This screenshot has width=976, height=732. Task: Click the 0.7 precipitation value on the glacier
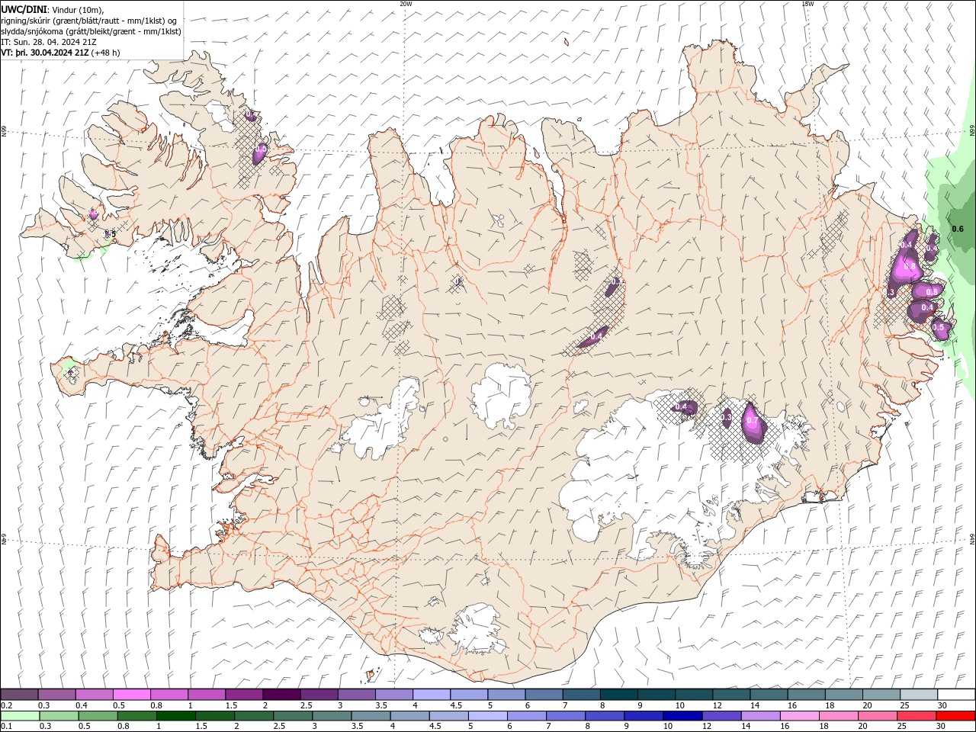pyautogui.click(x=753, y=420)
